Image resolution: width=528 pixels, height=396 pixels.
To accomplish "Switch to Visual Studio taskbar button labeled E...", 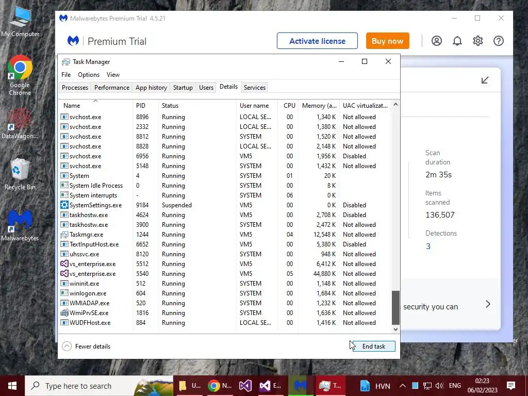I will point(271,386).
